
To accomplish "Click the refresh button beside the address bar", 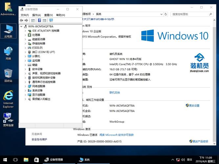I will pyautogui.click(x=166, y=14).
